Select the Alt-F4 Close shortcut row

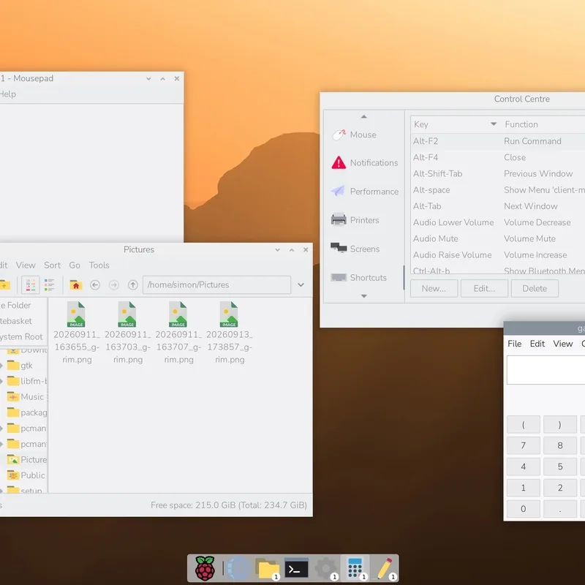498,157
